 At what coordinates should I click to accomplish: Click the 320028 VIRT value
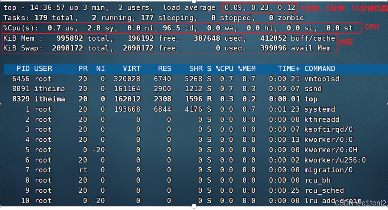(x=127, y=79)
